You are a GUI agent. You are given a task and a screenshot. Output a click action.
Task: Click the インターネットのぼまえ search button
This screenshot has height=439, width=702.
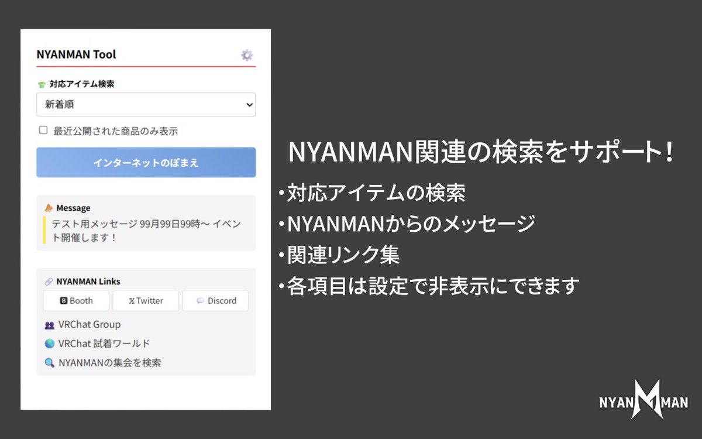coord(146,162)
